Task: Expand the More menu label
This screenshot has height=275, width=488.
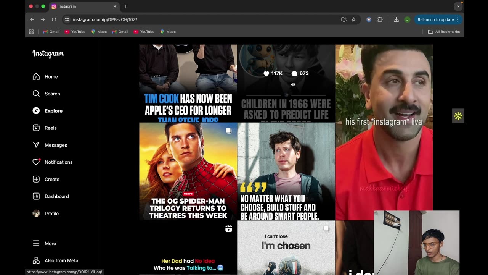Action: coord(50,243)
